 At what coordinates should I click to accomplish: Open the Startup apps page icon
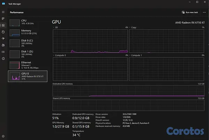point(3,39)
